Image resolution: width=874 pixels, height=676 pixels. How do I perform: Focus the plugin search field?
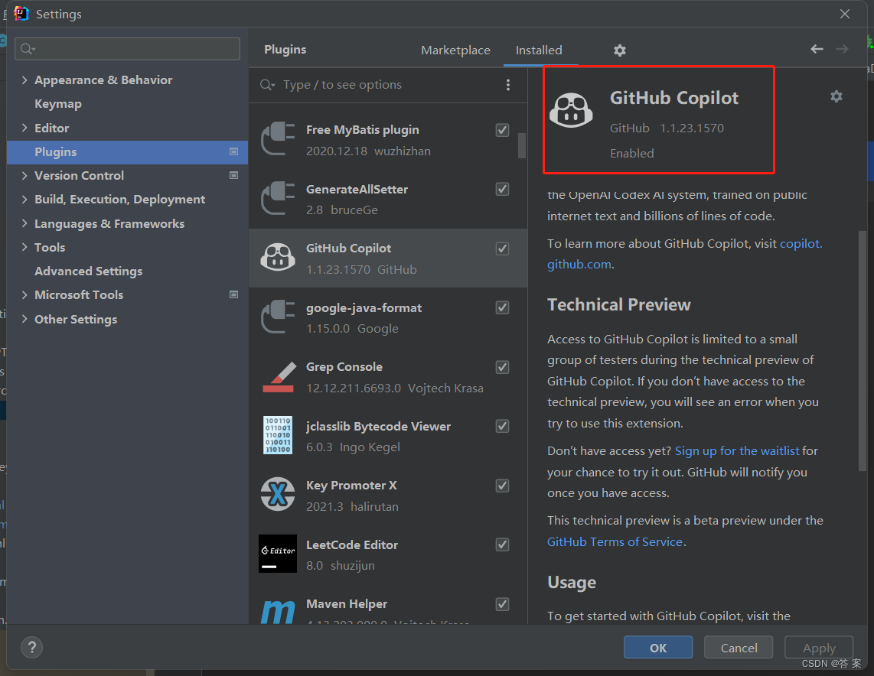(379, 85)
